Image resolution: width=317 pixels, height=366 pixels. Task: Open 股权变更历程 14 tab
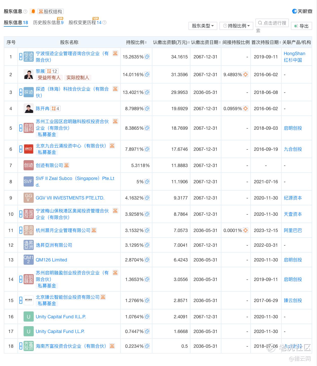[85, 23]
